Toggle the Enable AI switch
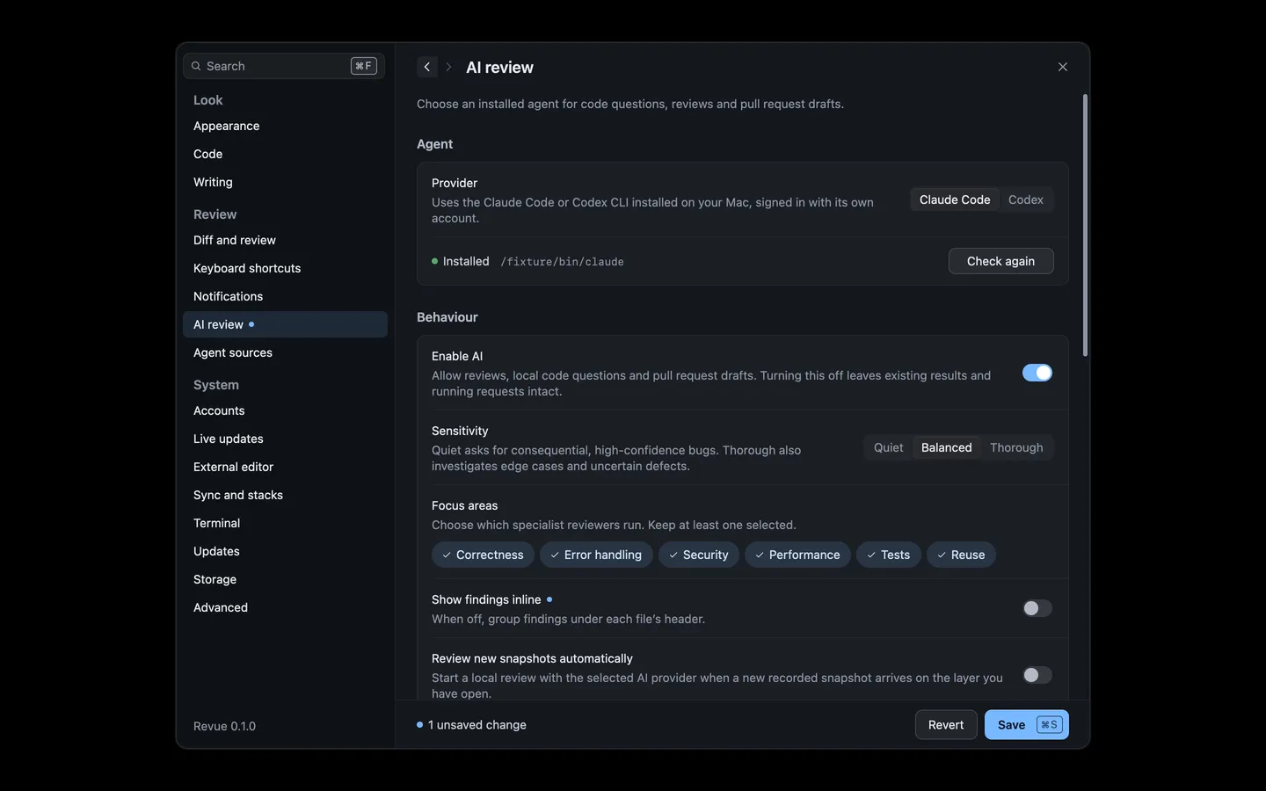The image size is (1266, 791). point(1037,373)
